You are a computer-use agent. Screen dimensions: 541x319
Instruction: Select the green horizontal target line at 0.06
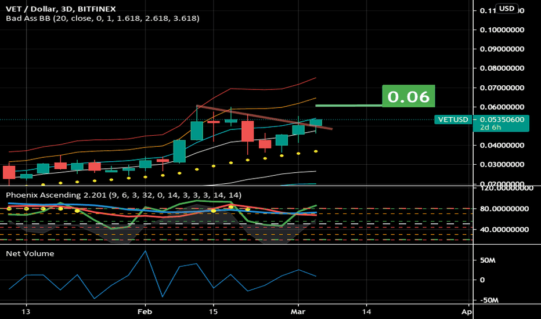point(349,106)
